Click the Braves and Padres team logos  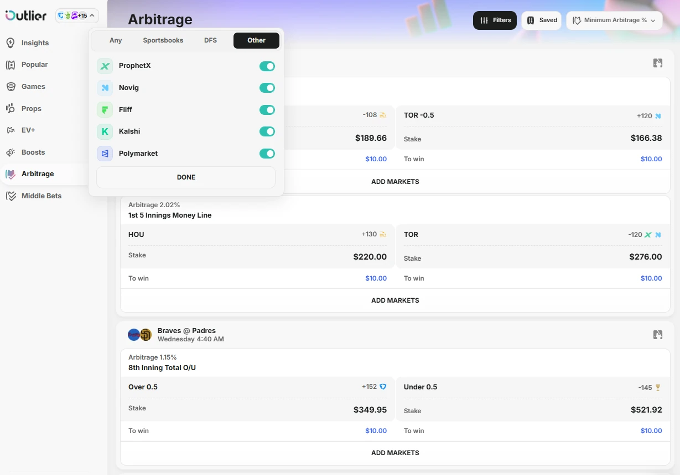click(x=139, y=335)
